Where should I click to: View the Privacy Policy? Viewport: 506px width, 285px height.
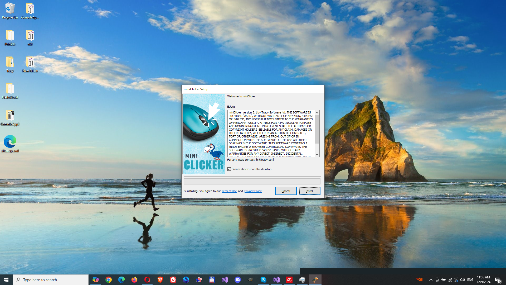point(253,191)
